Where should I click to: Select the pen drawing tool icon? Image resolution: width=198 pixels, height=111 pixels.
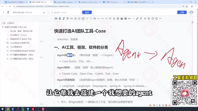pyautogui.click(x=137, y=18)
